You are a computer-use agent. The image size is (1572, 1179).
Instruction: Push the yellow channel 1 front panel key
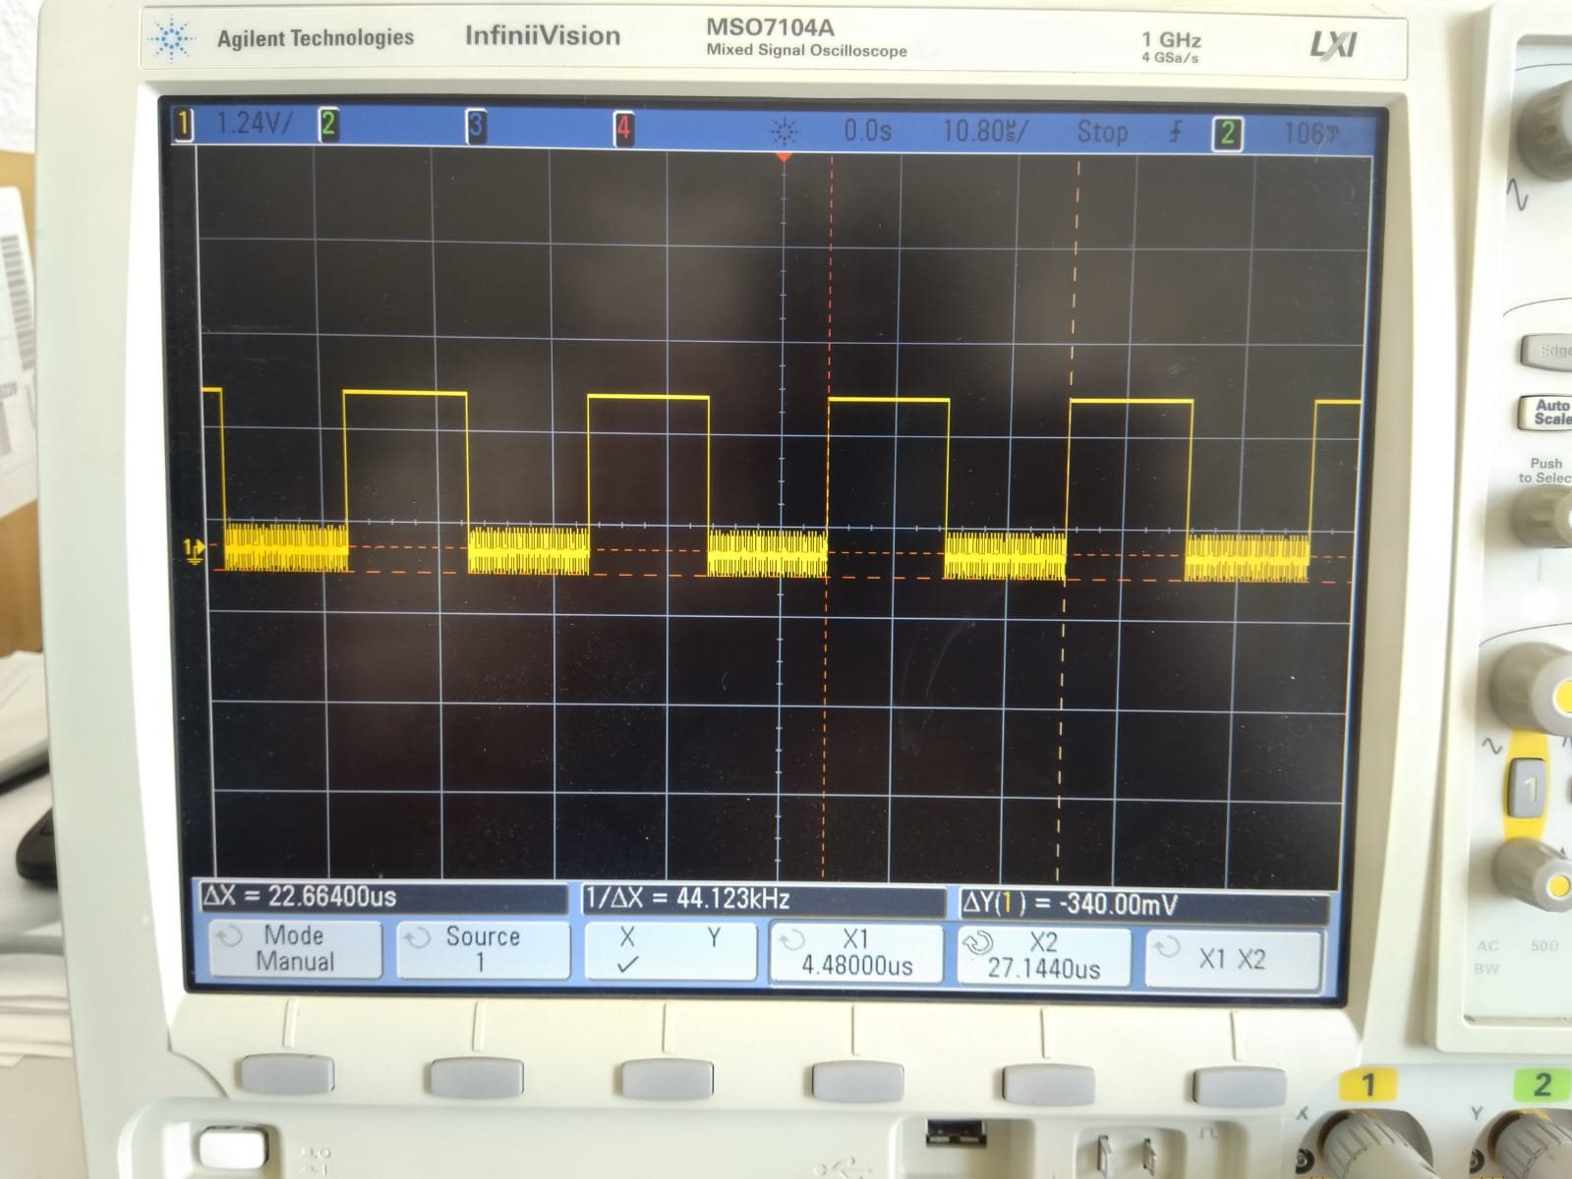click(1528, 787)
